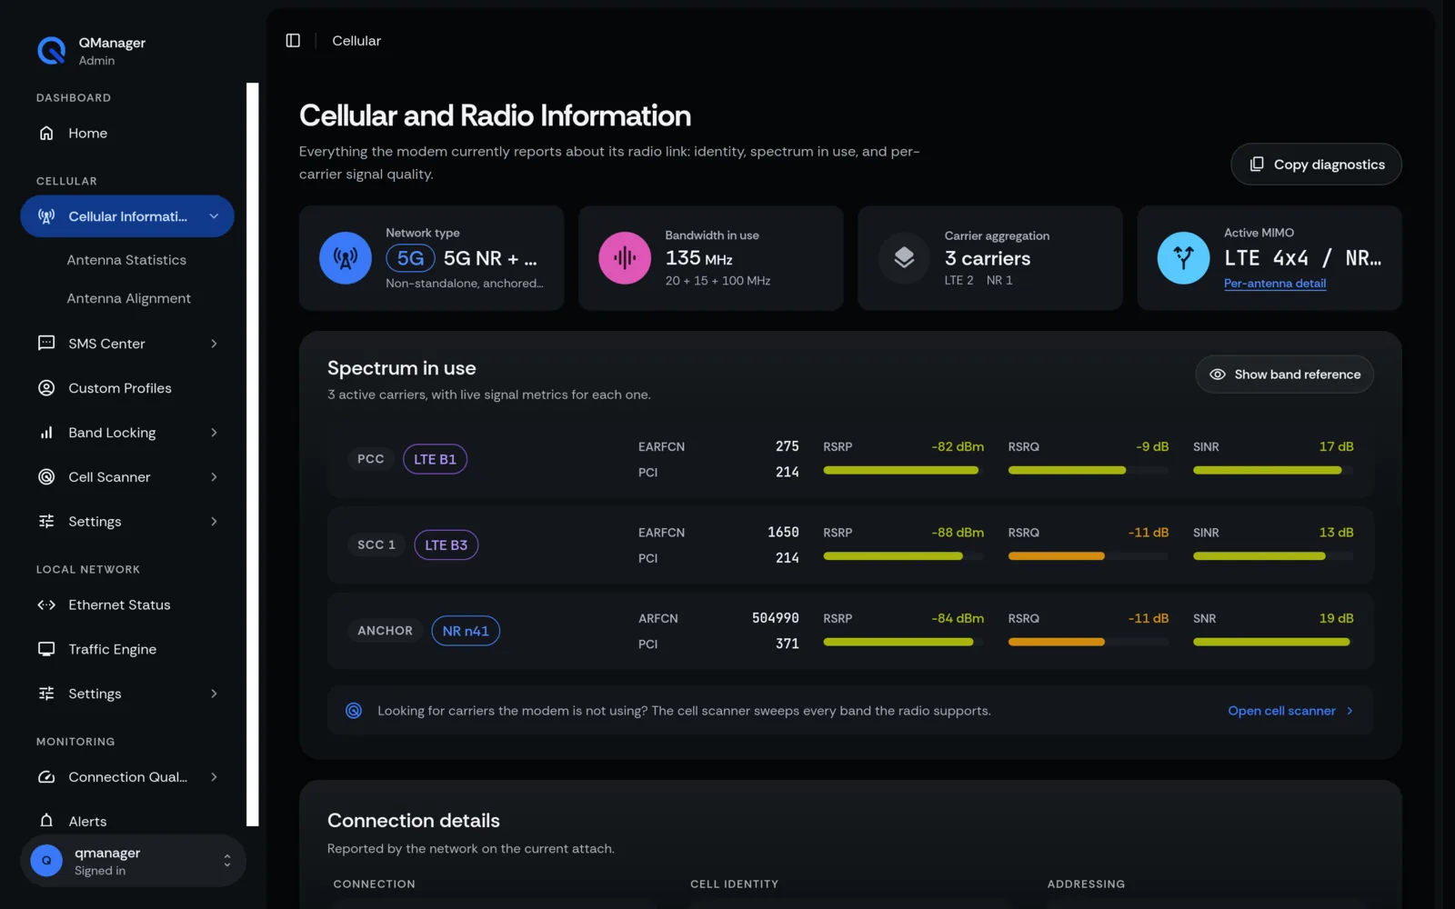Image resolution: width=1455 pixels, height=909 pixels.
Task: Click the Network type antenna icon
Action: tap(346, 258)
